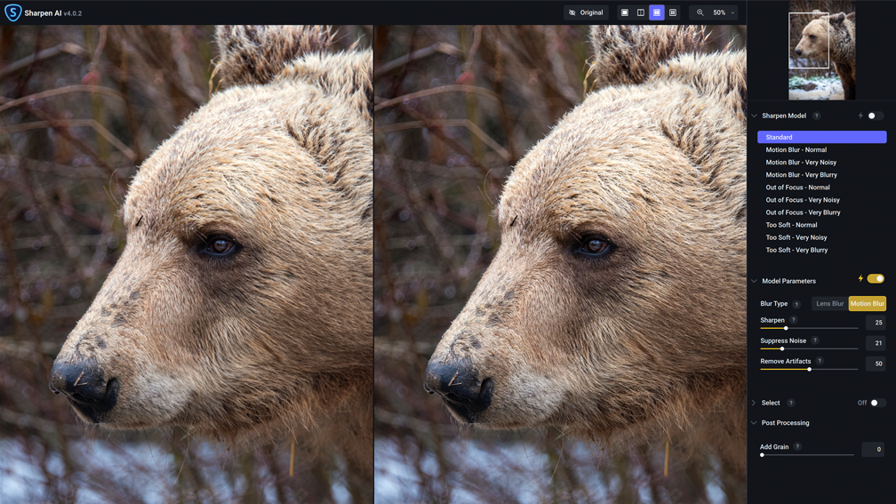This screenshot has height=504, width=896.
Task: Toggle Sharpen Model auto switch
Action: (x=875, y=116)
